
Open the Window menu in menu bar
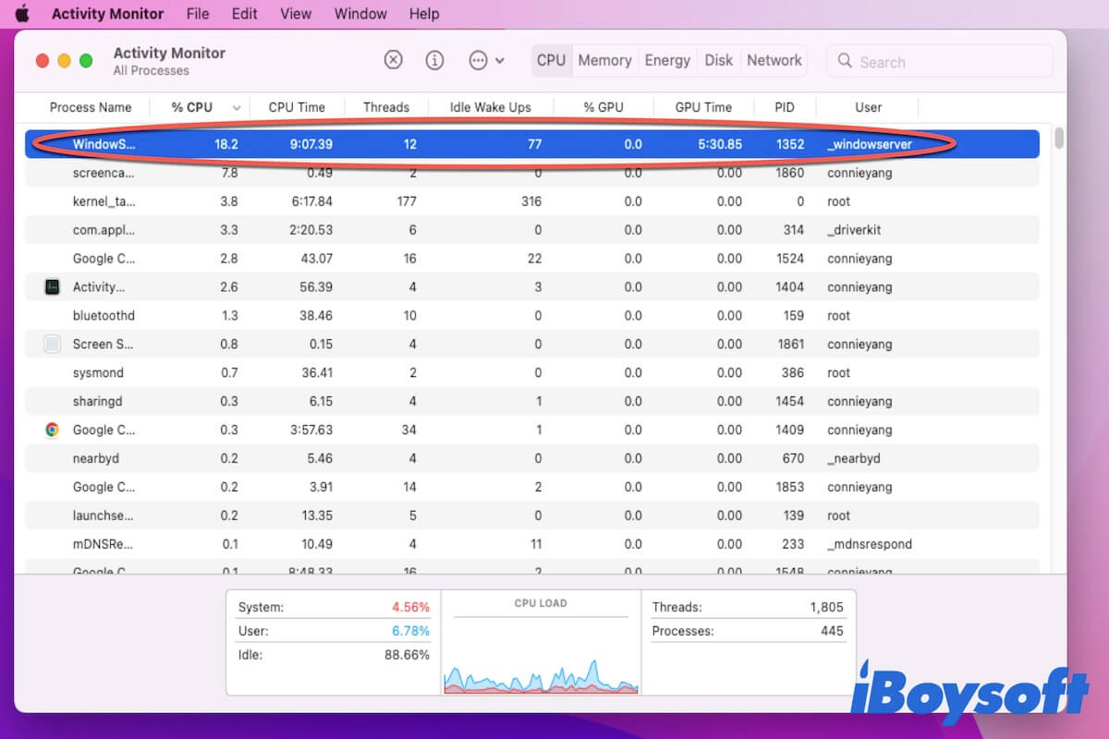click(360, 14)
